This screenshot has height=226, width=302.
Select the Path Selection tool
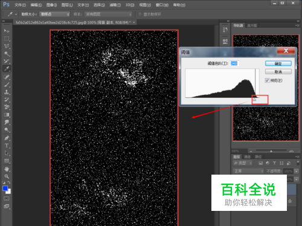[7, 153]
